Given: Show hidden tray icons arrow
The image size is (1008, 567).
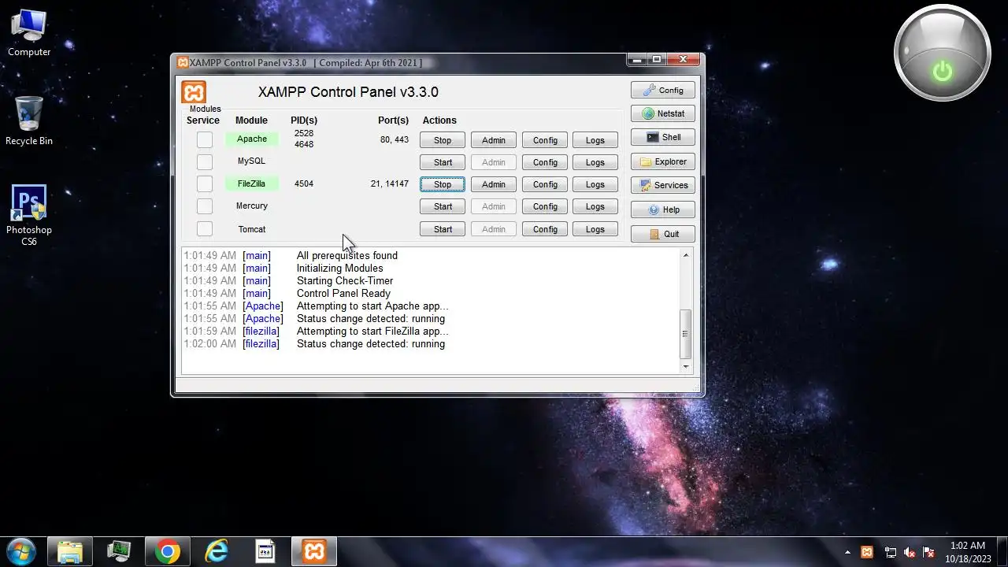Looking at the screenshot, I should pyautogui.click(x=847, y=552).
